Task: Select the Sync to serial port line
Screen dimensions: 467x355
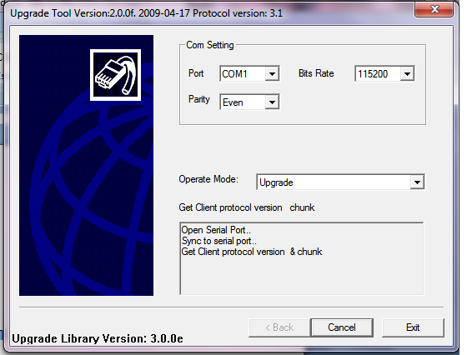Action: tap(219, 241)
